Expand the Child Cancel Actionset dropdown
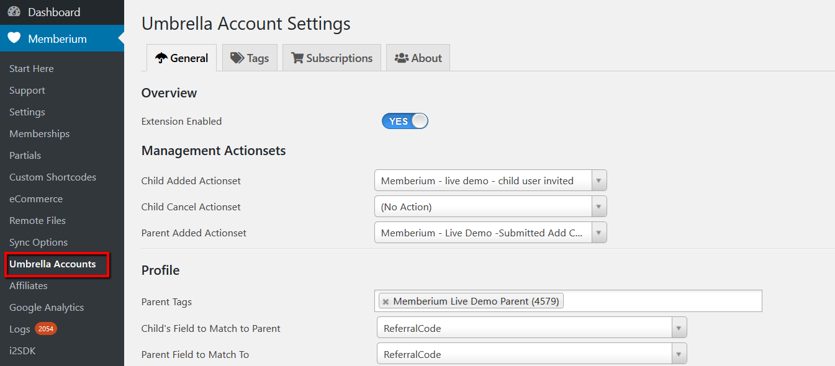This screenshot has width=835, height=366. pos(490,207)
